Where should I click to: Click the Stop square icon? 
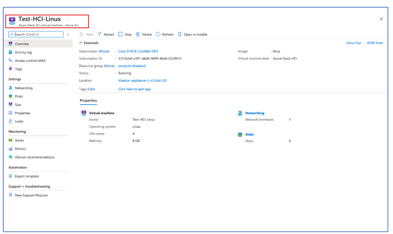pos(121,34)
